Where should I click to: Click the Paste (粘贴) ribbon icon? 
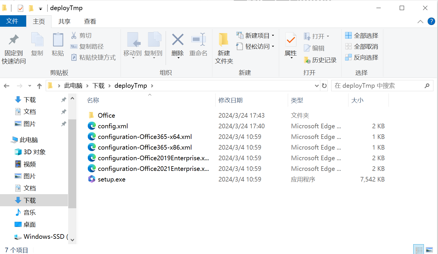(58, 40)
